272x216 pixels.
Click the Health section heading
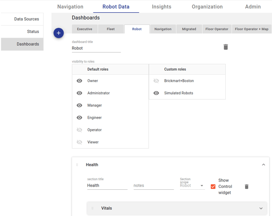(x=92, y=165)
